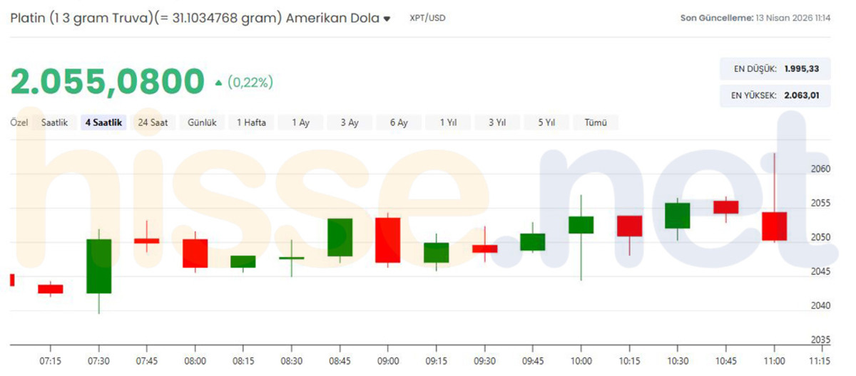Click the 11:00 red candlestick

[x=774, y=226]
